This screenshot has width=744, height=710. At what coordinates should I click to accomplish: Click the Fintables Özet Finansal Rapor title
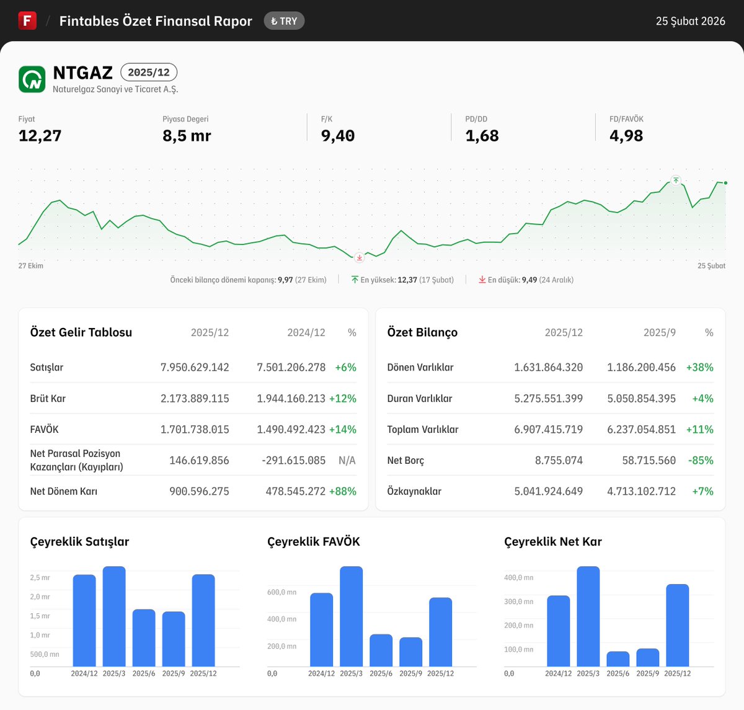[156, 21]
